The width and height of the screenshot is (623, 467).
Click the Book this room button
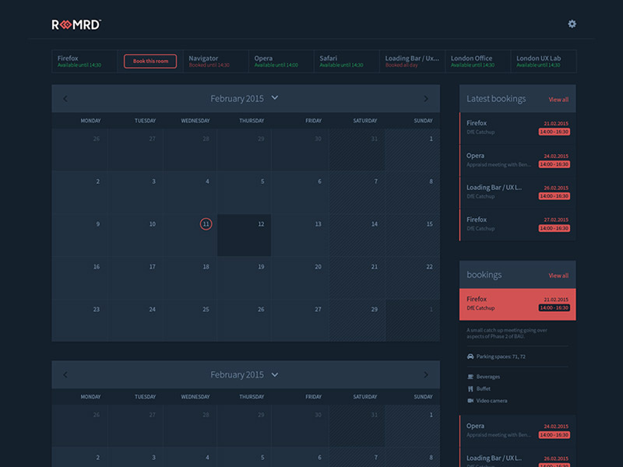click(x=150, y=61)
